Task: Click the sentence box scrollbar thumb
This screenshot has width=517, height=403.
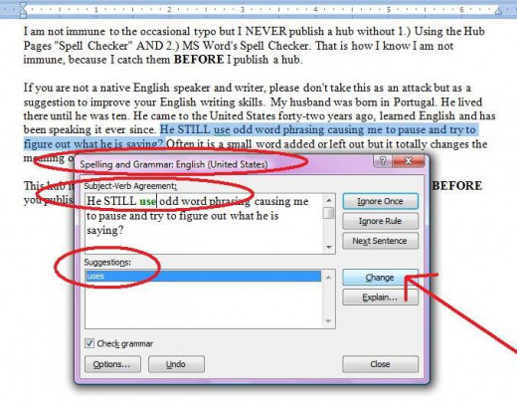Action: tap(329, 213)
